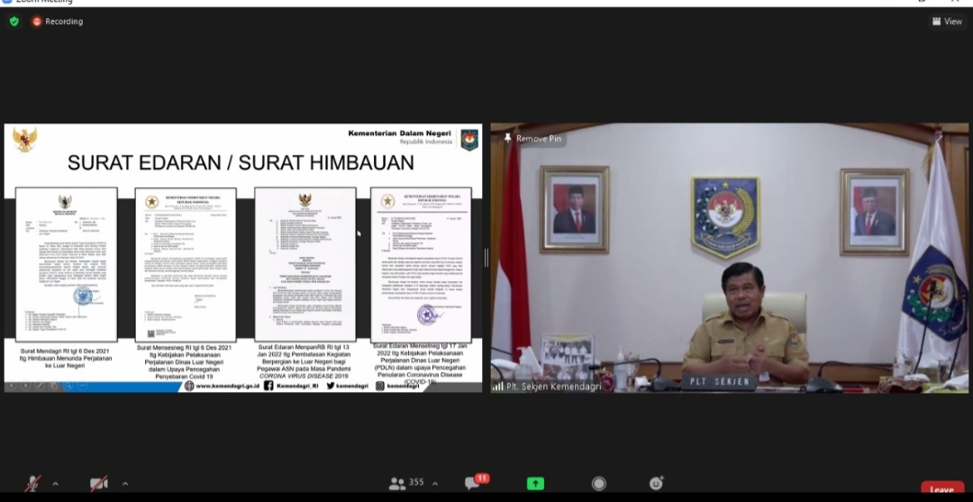
Task: Click the red Leave button
Action: click(x=941, y=489)
